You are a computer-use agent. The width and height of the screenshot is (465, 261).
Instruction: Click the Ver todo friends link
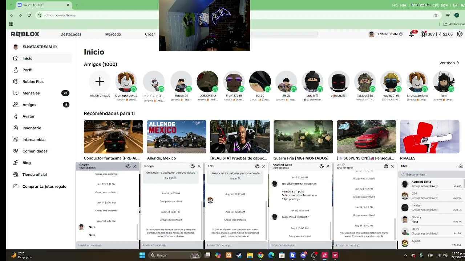[449, 63]
